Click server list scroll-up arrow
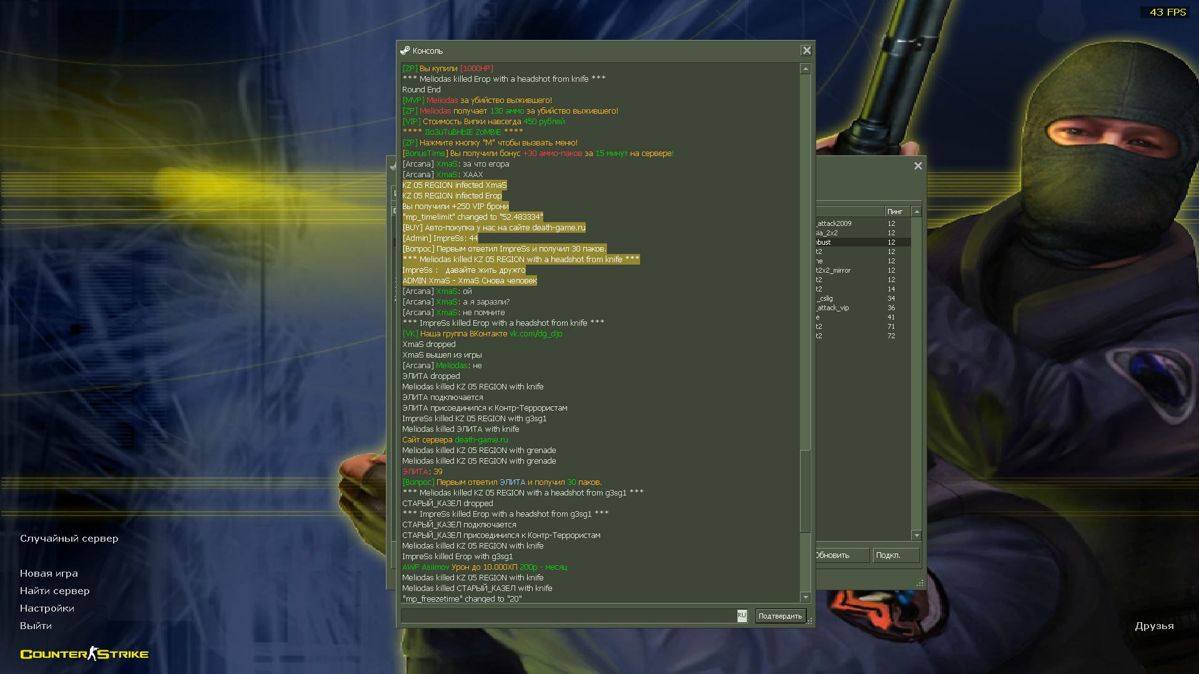The image size is (1199, 674). click(917, 212)
